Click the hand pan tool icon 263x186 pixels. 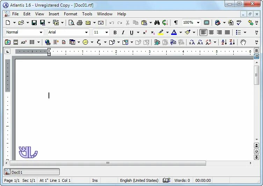tap(243, 42)
